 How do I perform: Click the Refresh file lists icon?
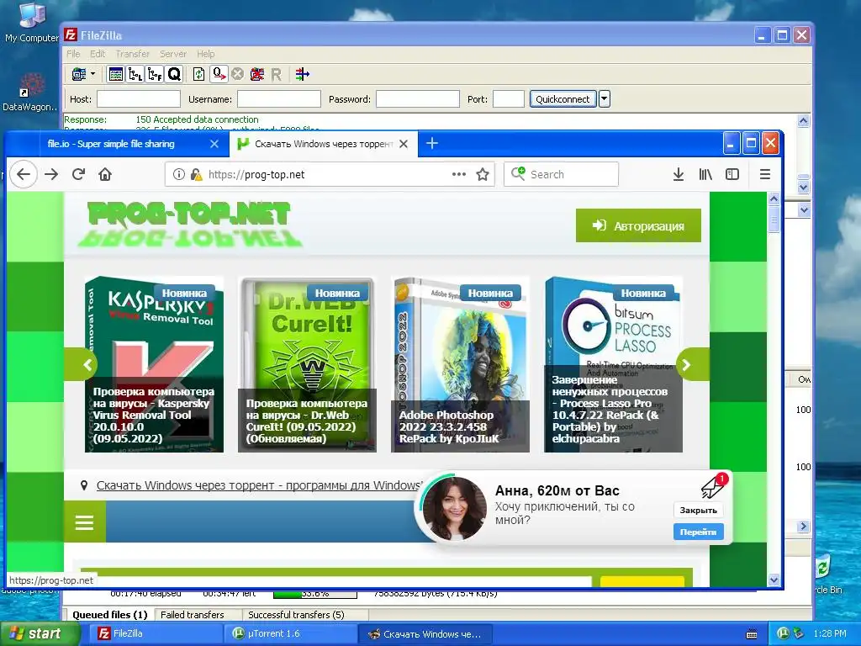[x=198, y=74]
